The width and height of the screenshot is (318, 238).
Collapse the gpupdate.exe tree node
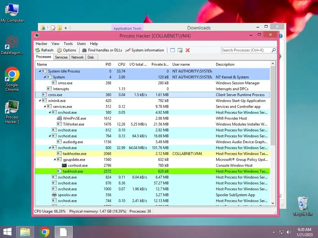(55, 160)
